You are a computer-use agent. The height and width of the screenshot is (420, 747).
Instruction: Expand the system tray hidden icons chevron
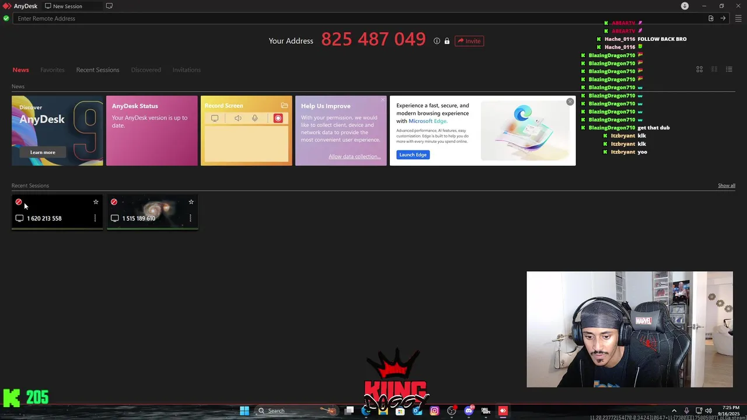pos(674,411)
